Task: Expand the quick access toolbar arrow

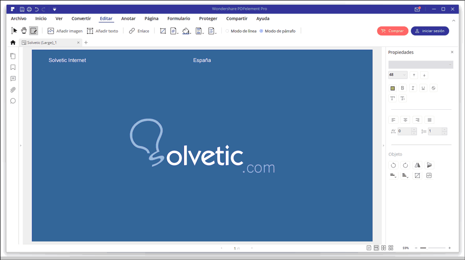Action: [54, 9]
